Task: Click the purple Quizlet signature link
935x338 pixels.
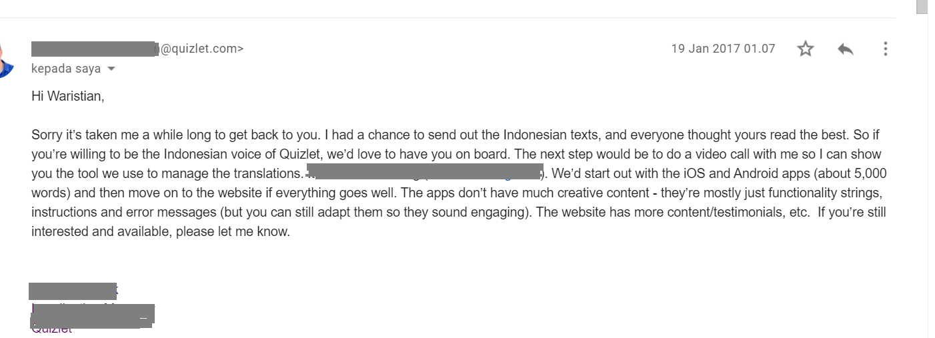Action: point(51,329)
